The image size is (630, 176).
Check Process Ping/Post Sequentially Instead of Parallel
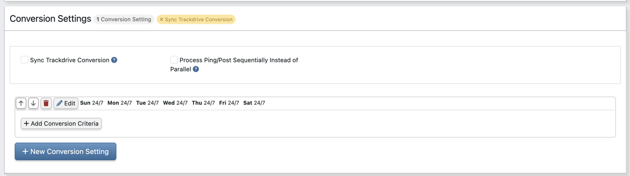174,60
